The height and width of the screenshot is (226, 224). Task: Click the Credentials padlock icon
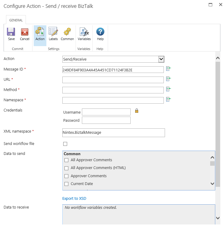[137, 111]
